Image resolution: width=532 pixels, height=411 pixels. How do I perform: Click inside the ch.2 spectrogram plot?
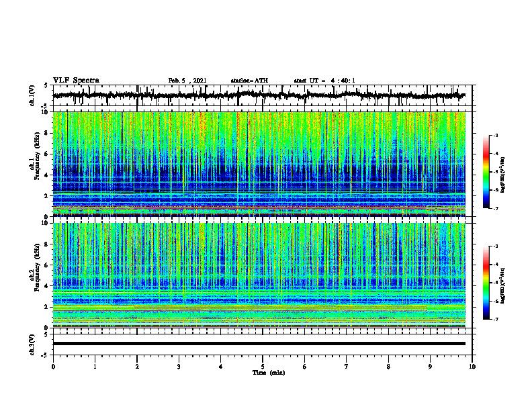[x=259, y=275]
